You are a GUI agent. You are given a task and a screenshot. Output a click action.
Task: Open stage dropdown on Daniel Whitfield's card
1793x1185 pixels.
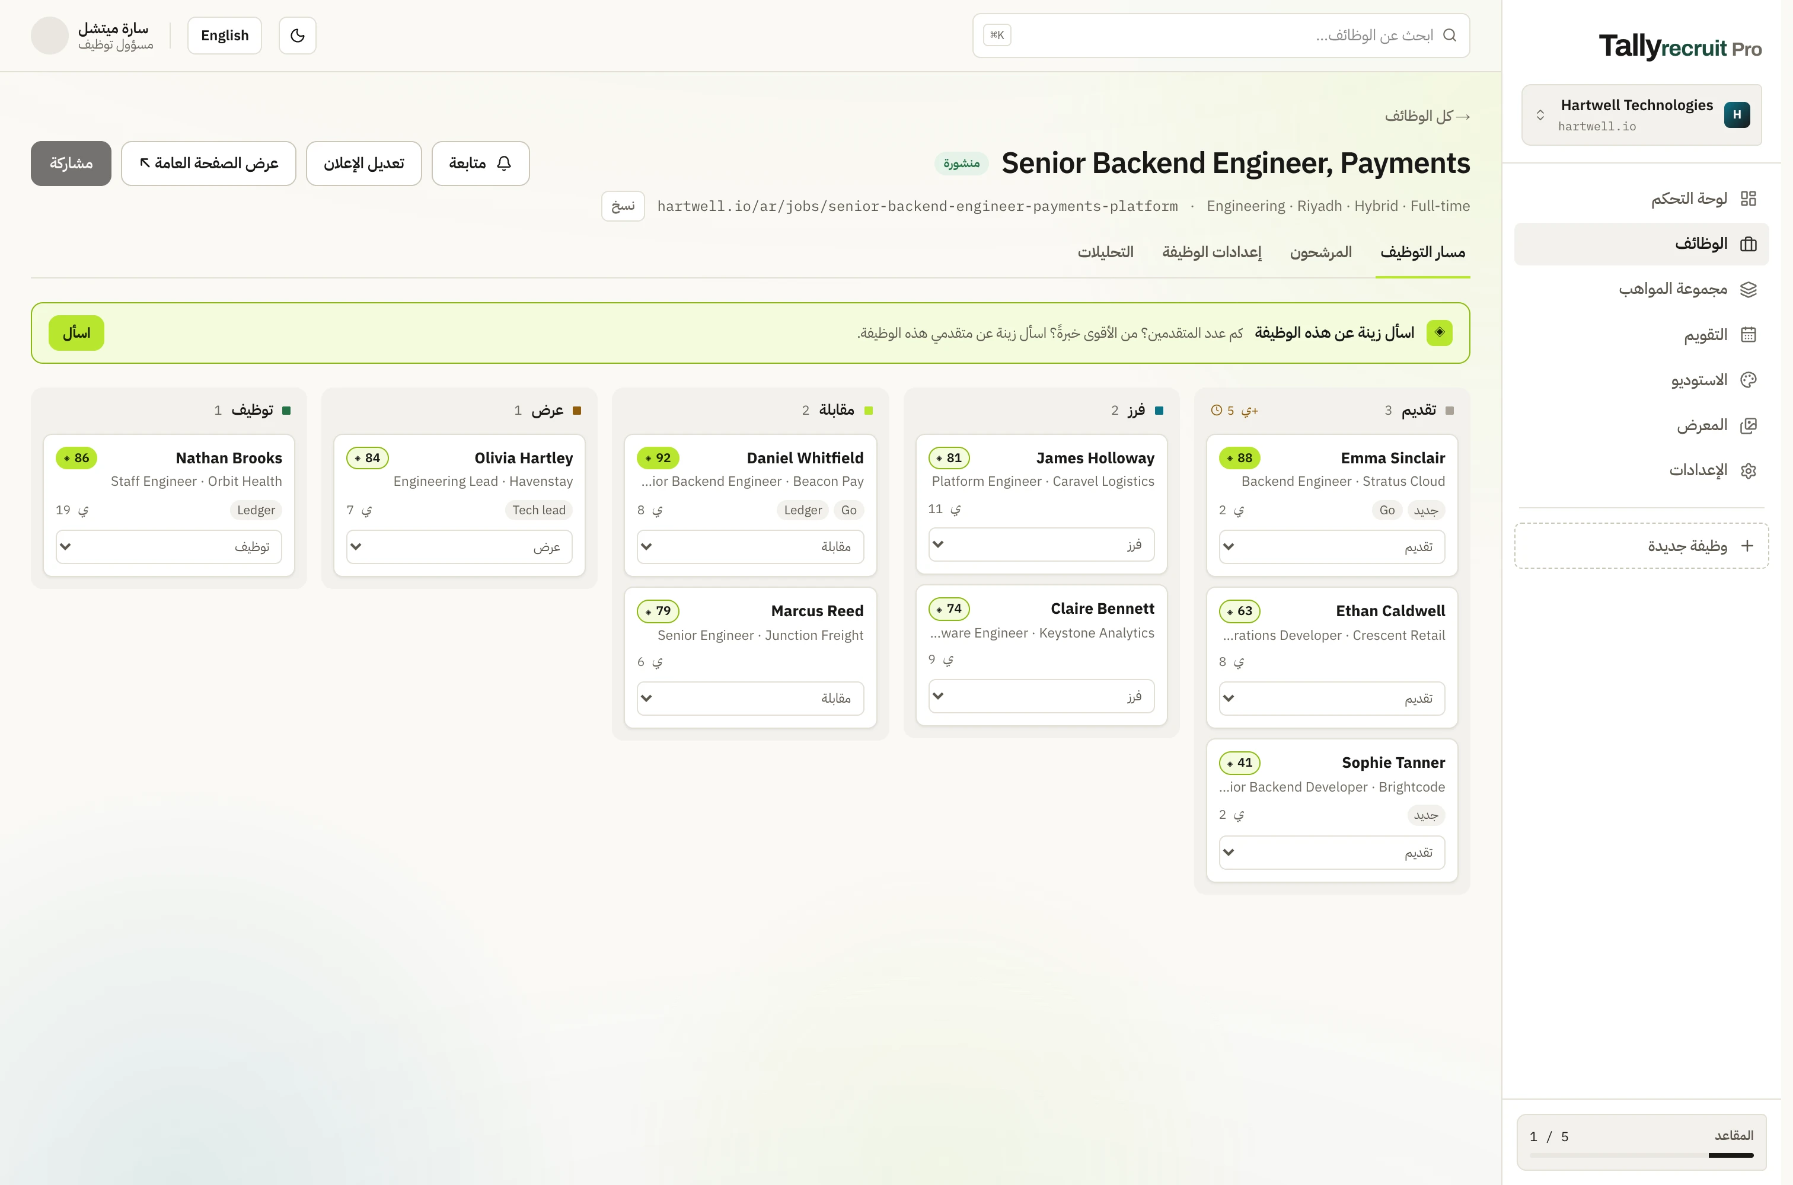coord(750,546)
